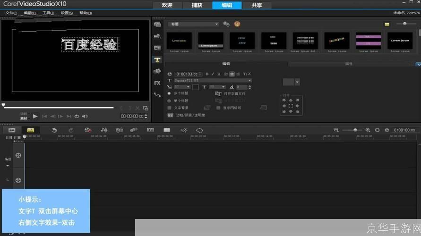
Task: Click the timeline zoom slider
Action: tap(355, 130)
